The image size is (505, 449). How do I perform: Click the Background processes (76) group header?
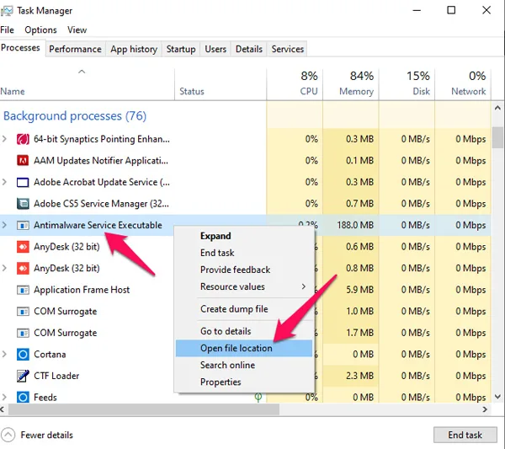(75, 116)
